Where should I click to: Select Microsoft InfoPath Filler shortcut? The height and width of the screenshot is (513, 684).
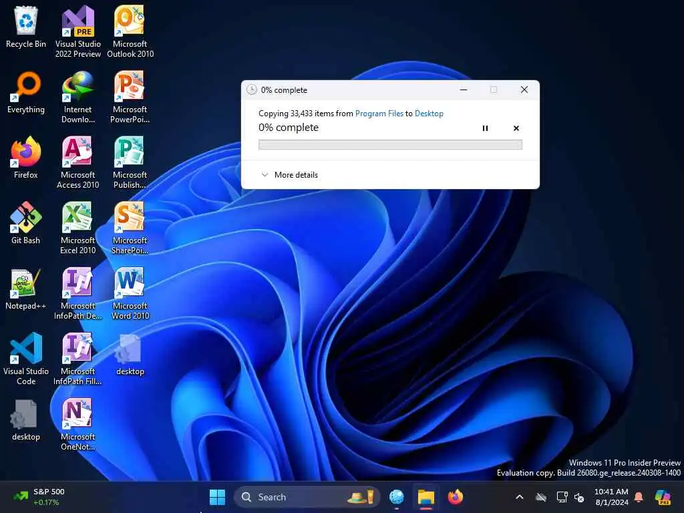coord(77,359)
